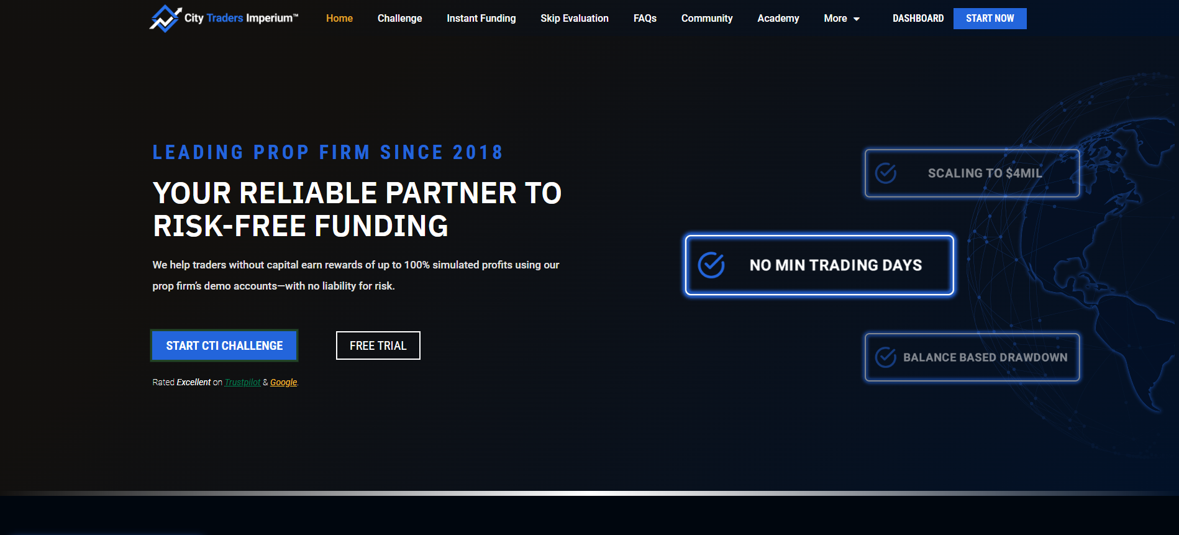Open the FAQs page
This screenshot has height=535, width=1179.
[x=645, y=19]
